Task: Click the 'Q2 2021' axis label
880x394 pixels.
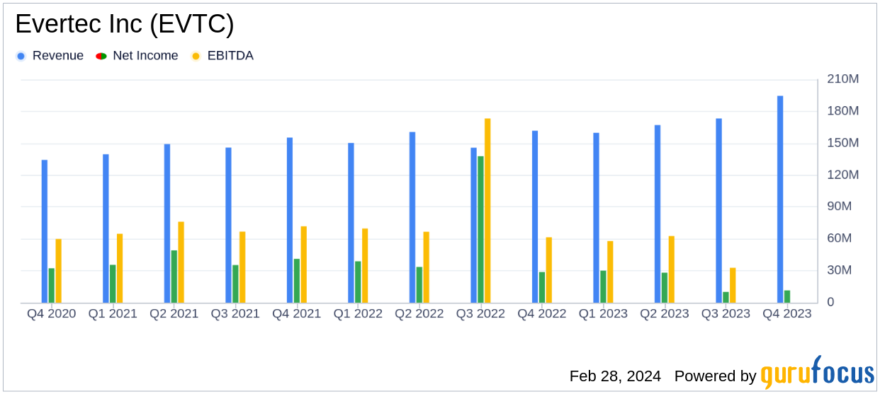Action: point(174,314)
